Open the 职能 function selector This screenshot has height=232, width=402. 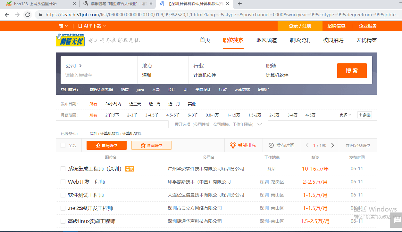point(297,70)
